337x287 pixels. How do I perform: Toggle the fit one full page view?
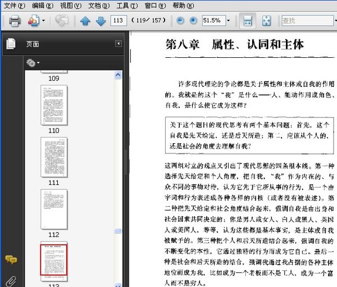click(266, 21)
